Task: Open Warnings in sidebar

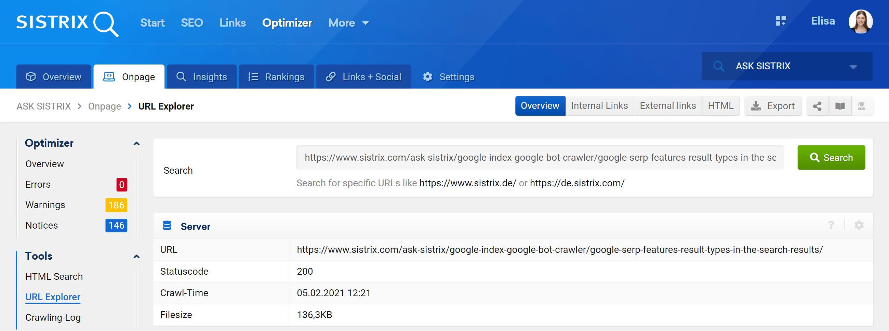Action: [x=45, y=205]
